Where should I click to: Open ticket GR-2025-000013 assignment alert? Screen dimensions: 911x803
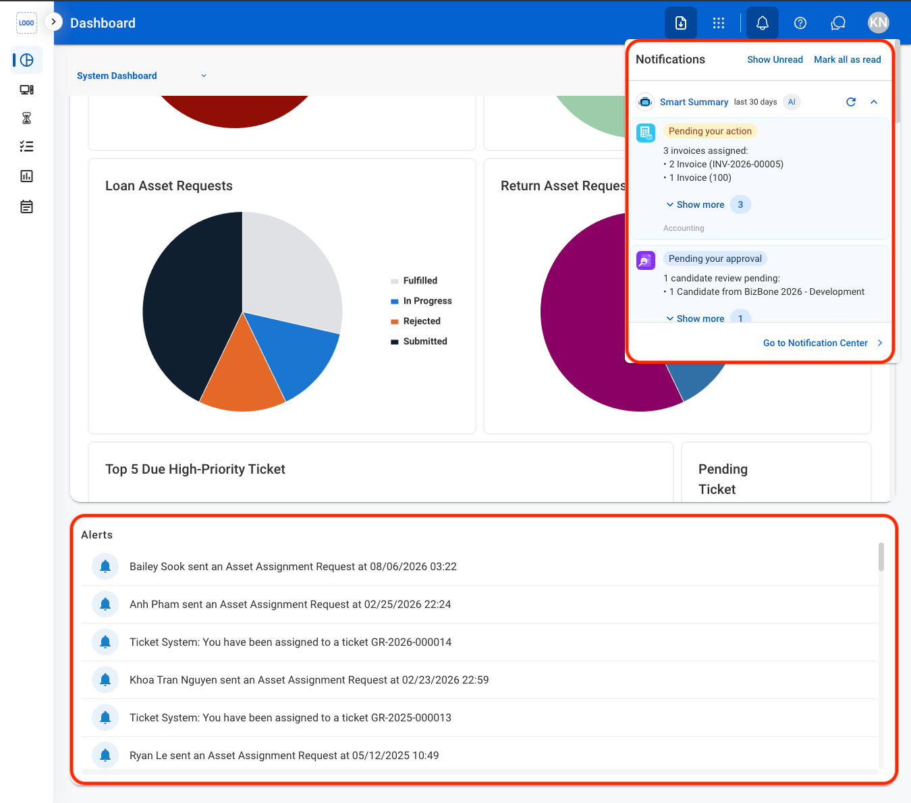click(480, 718)
